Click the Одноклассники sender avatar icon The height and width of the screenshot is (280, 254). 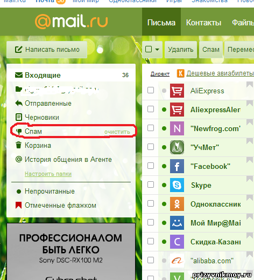tap(177, 204)
